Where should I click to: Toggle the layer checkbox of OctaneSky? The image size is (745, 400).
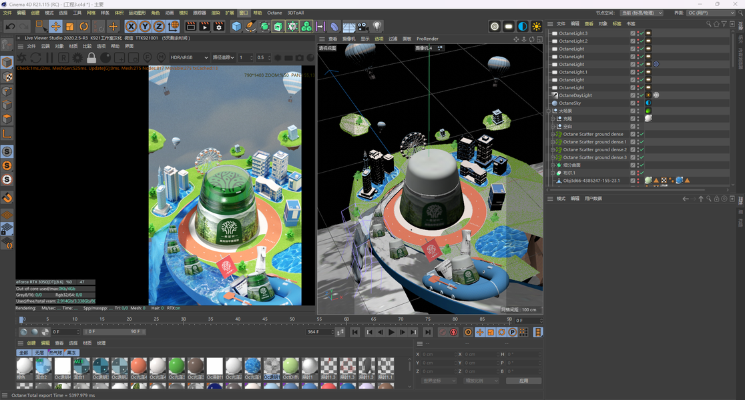[x=633, y=103]
